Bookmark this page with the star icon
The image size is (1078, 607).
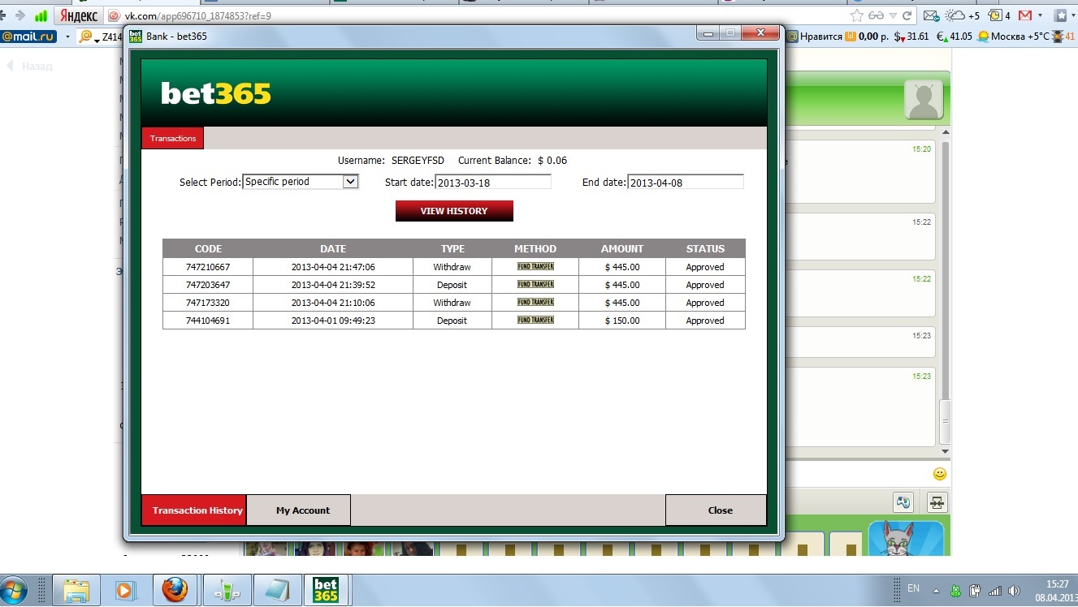(856, 15)
